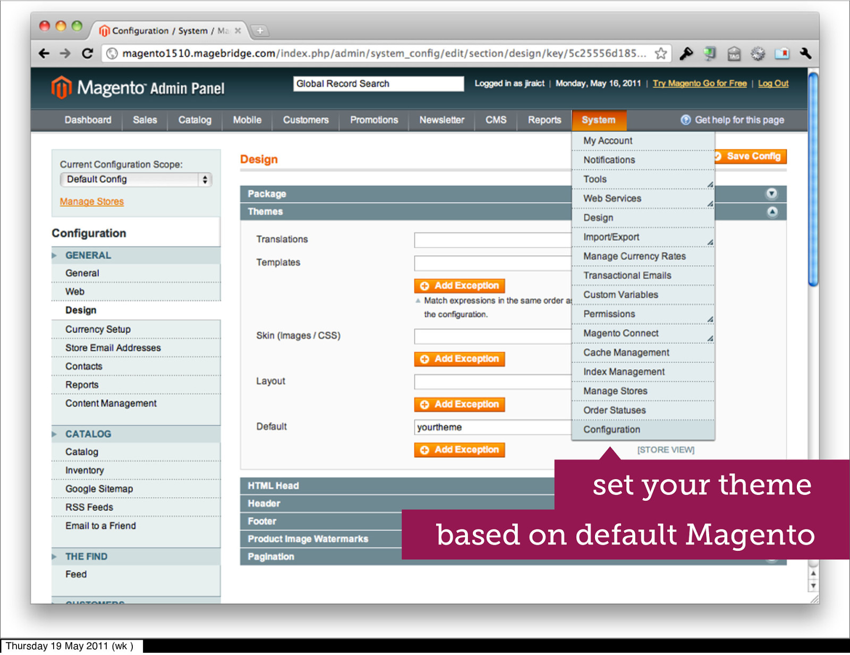The width and height of the screenshot is (850, 655).
Task: Open the Current Configuration Scope dropdown
Action: [136, 180]
